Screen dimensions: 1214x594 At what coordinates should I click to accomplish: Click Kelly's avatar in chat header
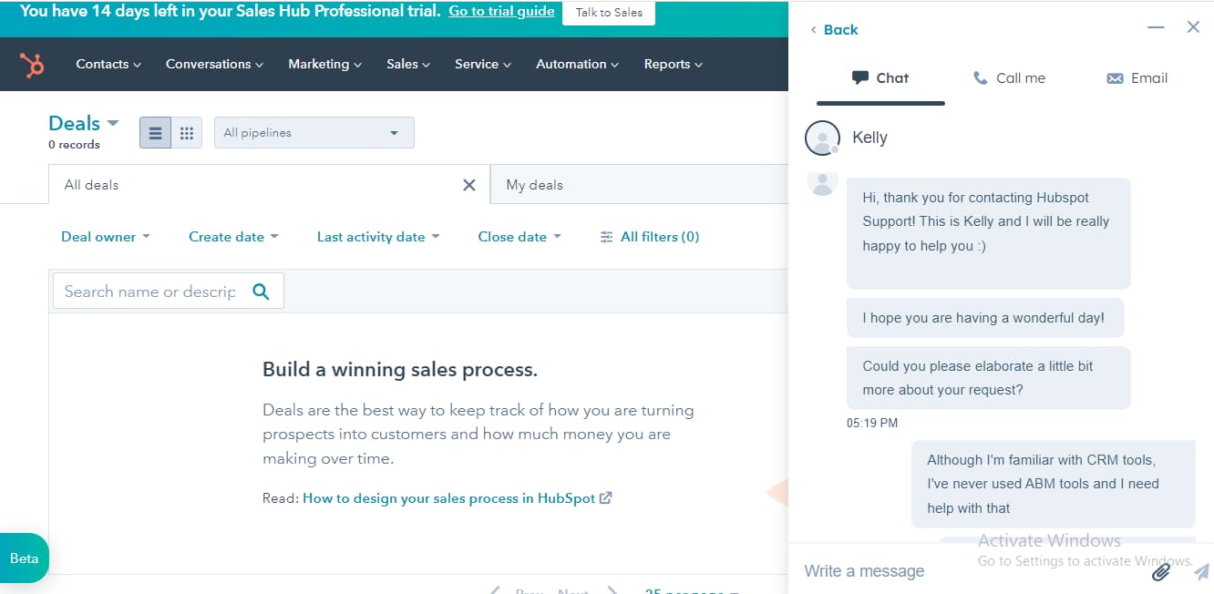(822, 138)
